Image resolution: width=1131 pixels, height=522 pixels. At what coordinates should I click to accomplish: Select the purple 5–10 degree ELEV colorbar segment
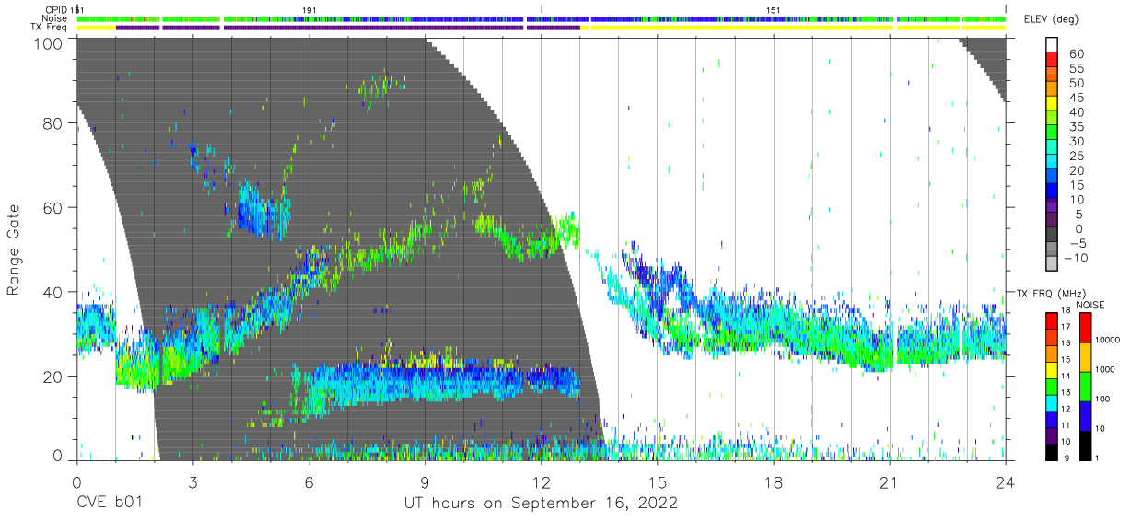point(1052,206)
